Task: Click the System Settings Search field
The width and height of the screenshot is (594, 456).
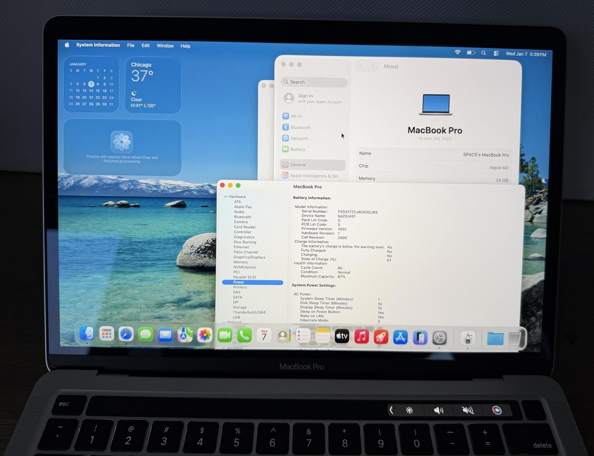Action: tap(314, 82)
